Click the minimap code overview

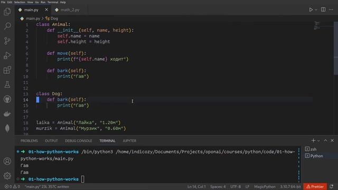[x=317, y=25]
